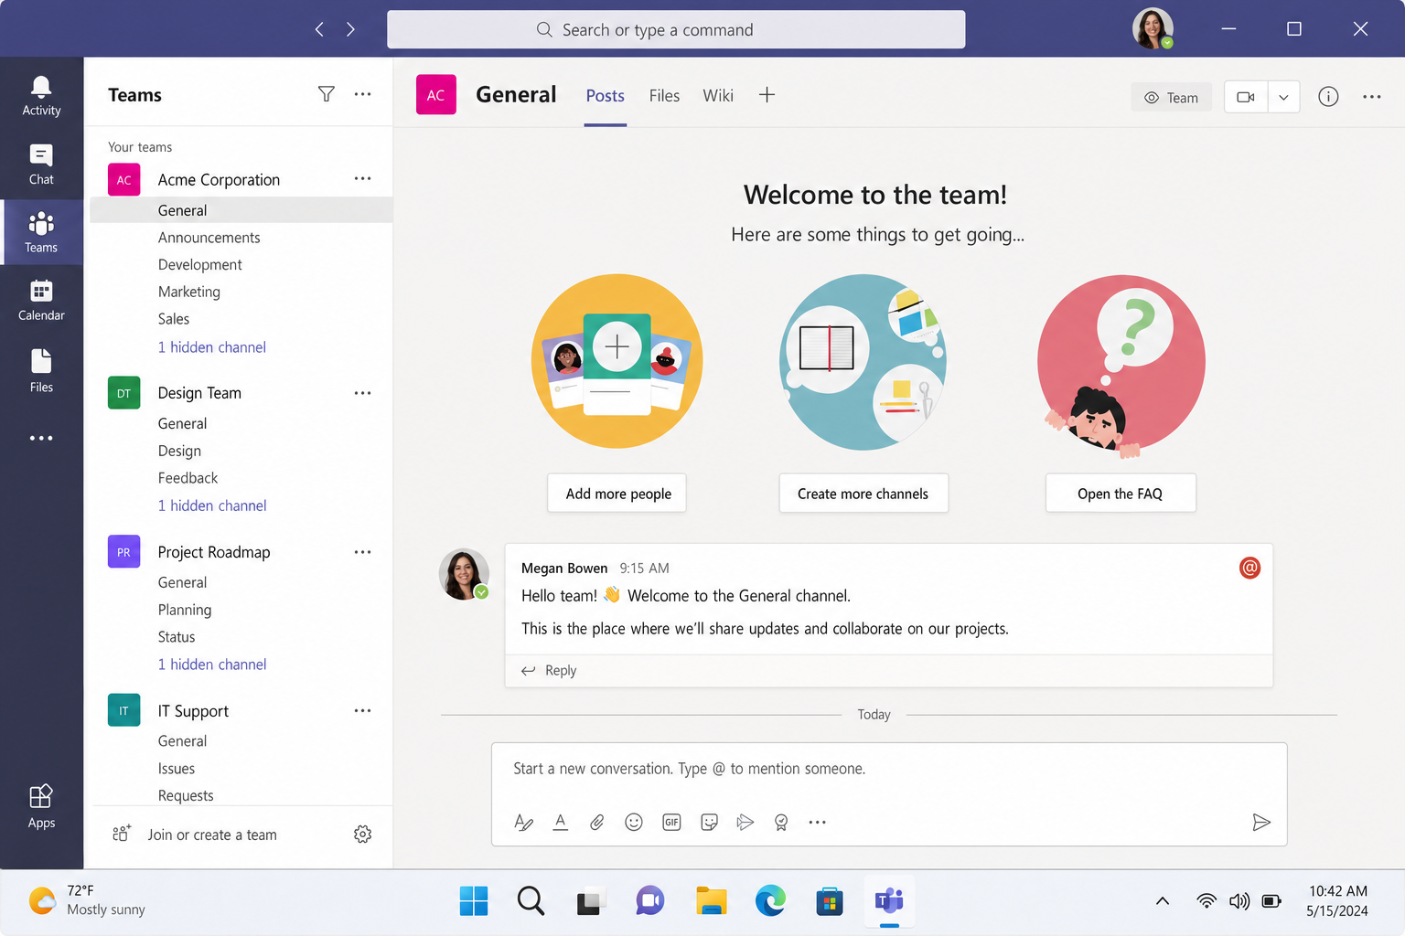The width and height of the screenshot is (1405, 936).
Task: Click the underlined A compose icon
Action: tap(561, 823)
